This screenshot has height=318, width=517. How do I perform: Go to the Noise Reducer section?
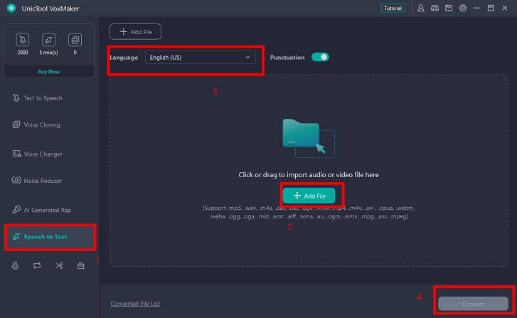50,181
